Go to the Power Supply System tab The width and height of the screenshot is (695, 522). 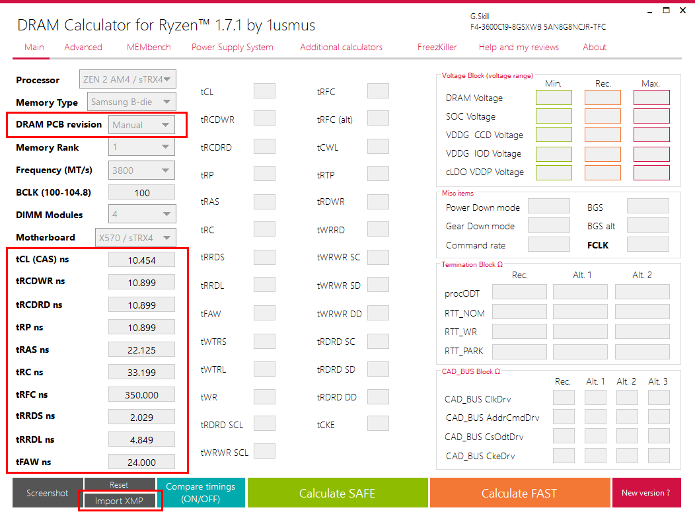point(232,47)
